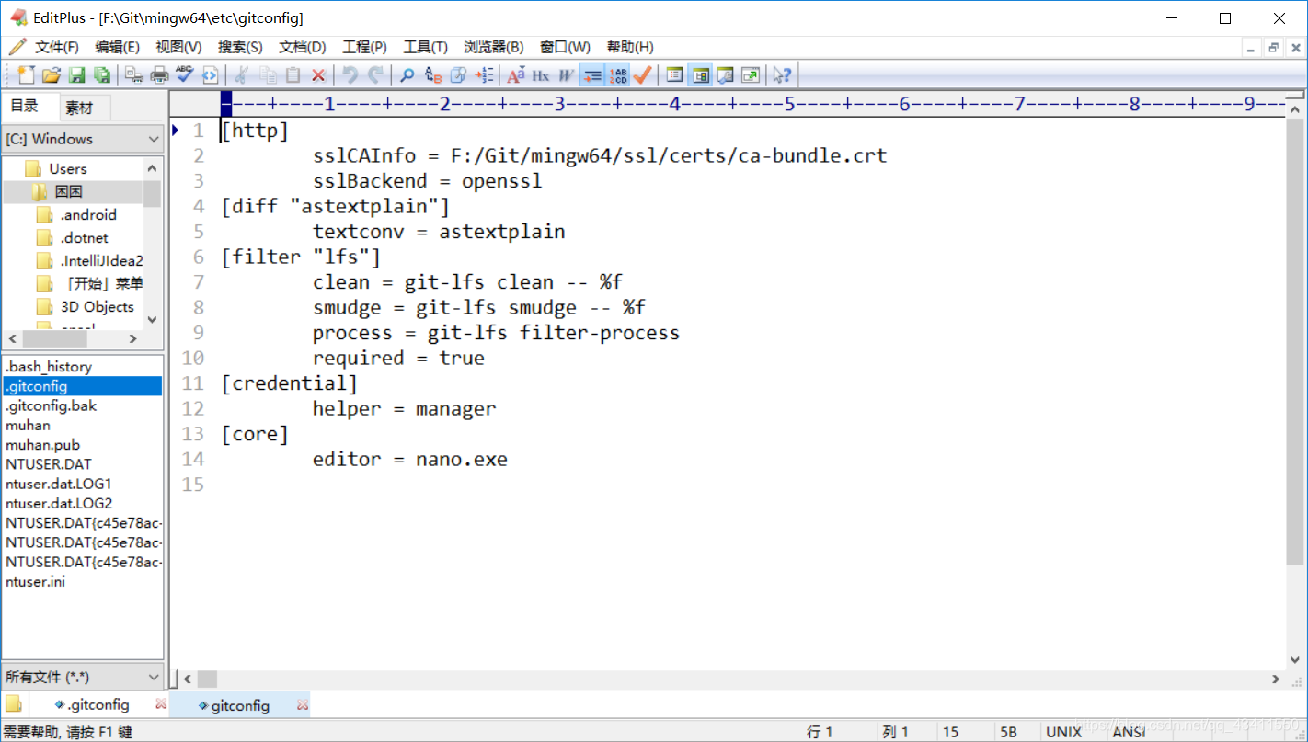This screenshot has height=742, width=1308.
Task: Click the Open file folder icon
Action: point(52,75)
